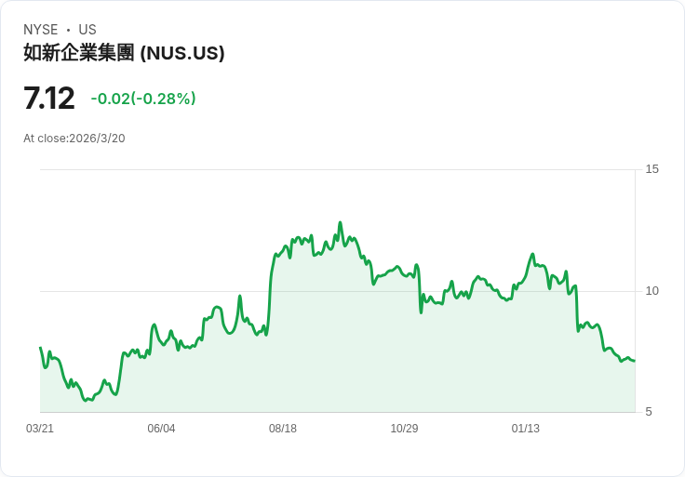The width and height of the screenshot is (685, 477).
Task: Click the 5 price axis label
Action: point(649,412)
